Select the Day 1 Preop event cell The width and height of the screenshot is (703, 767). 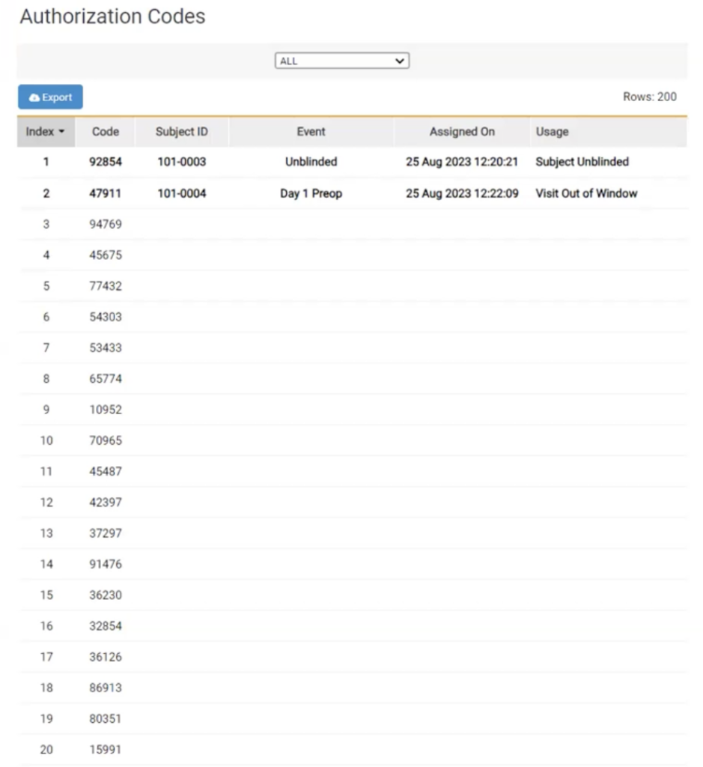(311, 193)
